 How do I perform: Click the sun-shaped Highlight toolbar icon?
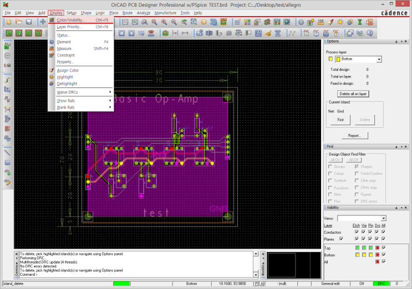coord(341,22)
